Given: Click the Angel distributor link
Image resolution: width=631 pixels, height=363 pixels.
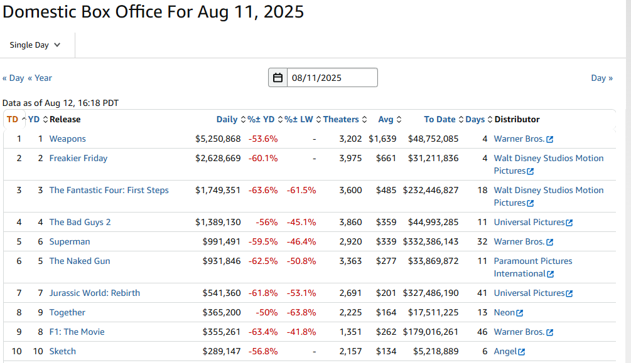Looking at the screenshot, I should coord(505,351).
